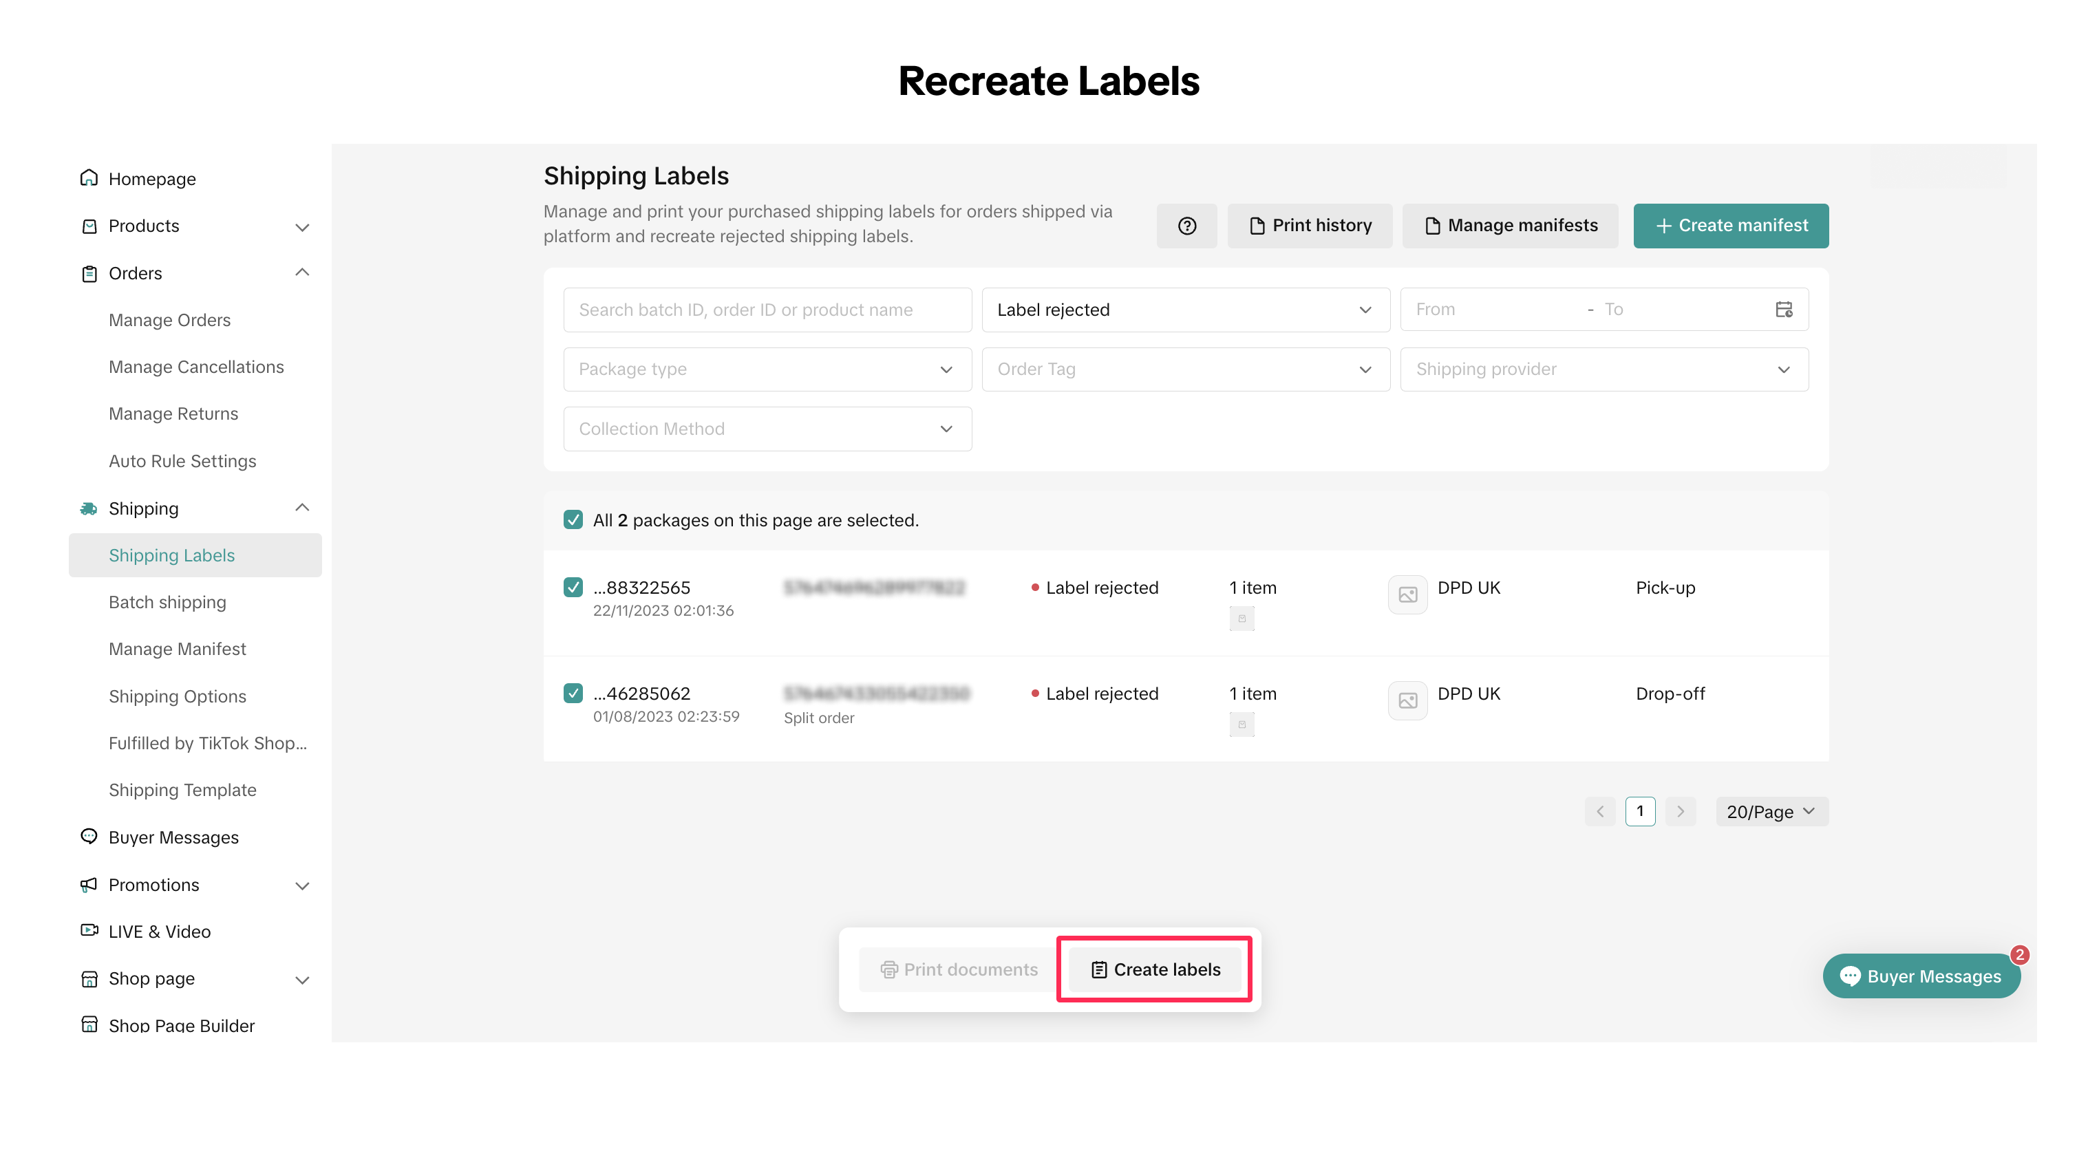This screenshot has height=1160, width=2099.
Task: Open the 20/Page pagination dropdown
Action: (x=1771, y=811)
